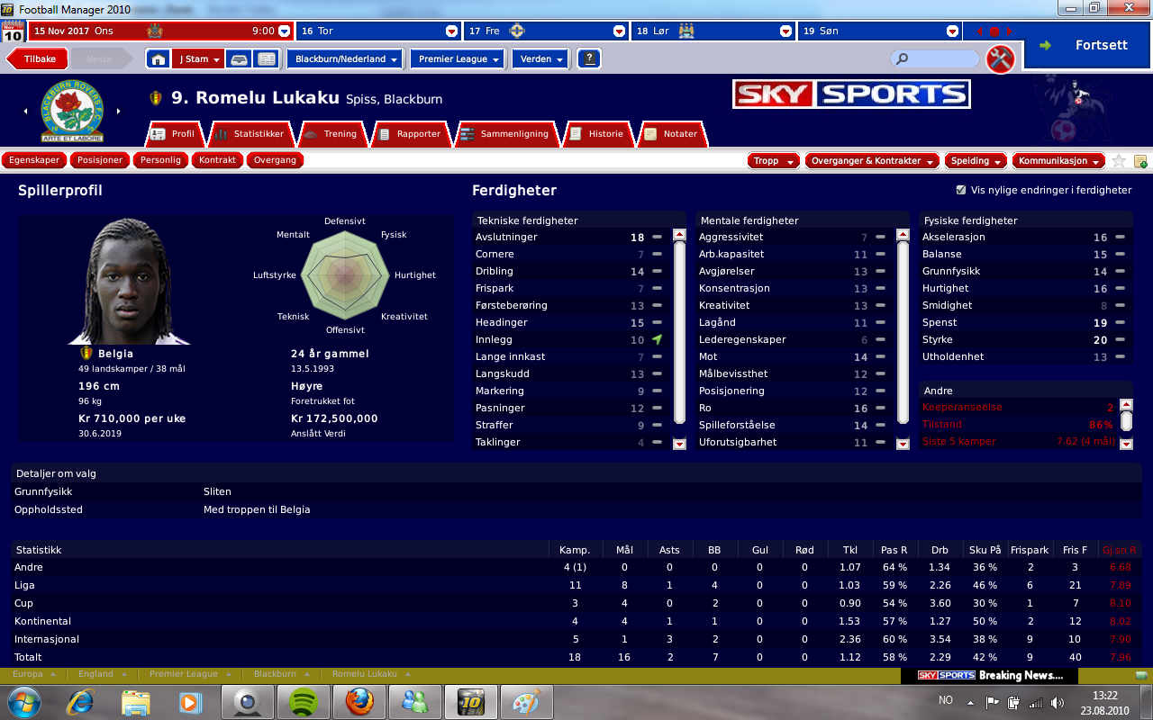Expand the 16 Tor day dropdown

click(451, 31)
